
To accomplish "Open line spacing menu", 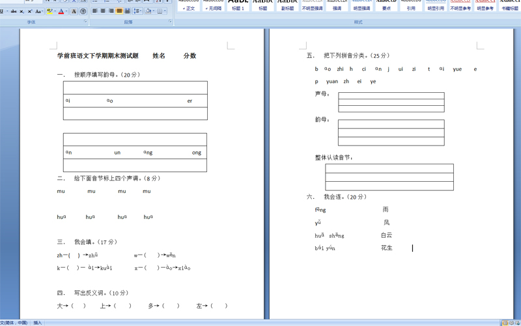I will click(x=137, y=11).
